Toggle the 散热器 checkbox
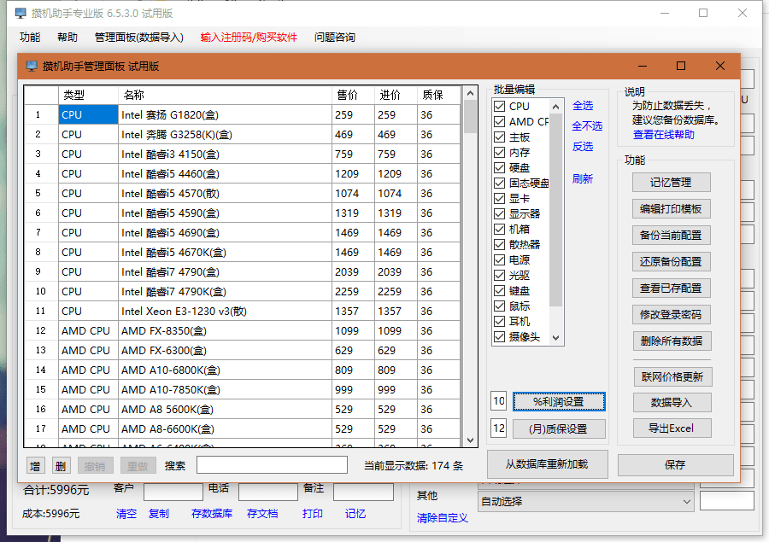The width and height of the screenshot is (769, 542). point(499,244)
